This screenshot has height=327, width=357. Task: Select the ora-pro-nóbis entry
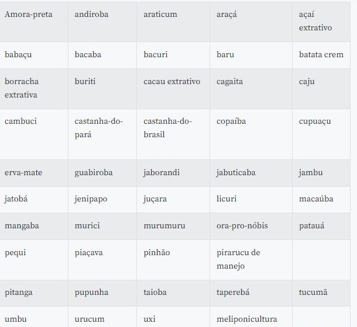(251, 227)
